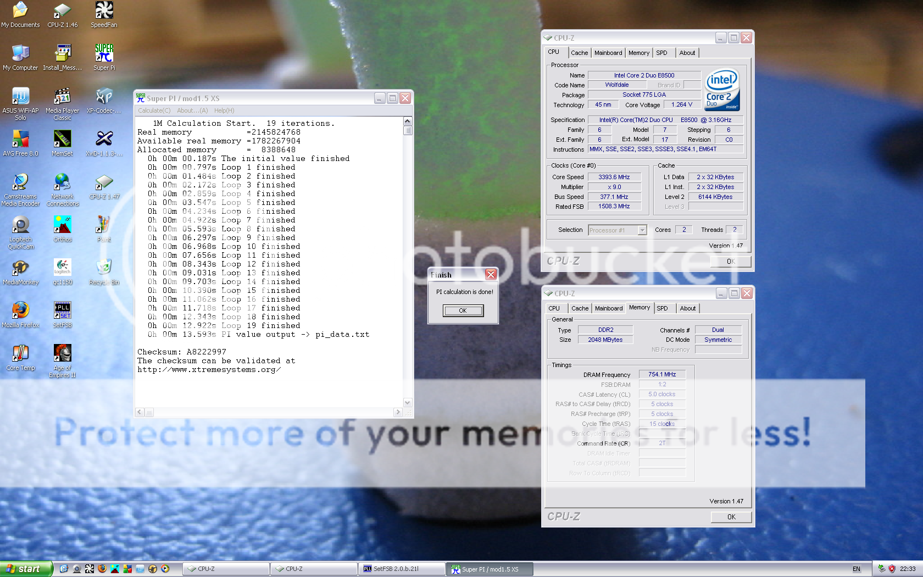Click the Firefox icon in Quick Launch
The width and height of the screenshot is (923, 577).
tap(102, 569)
